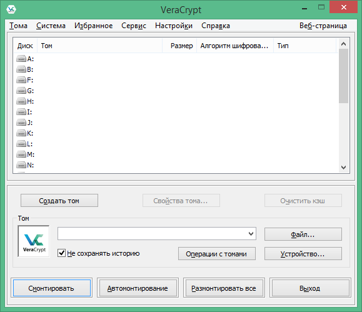This screenshot has width=362, height=312.
Task: Open the Тома menu
Action: (x=18, y=26)
